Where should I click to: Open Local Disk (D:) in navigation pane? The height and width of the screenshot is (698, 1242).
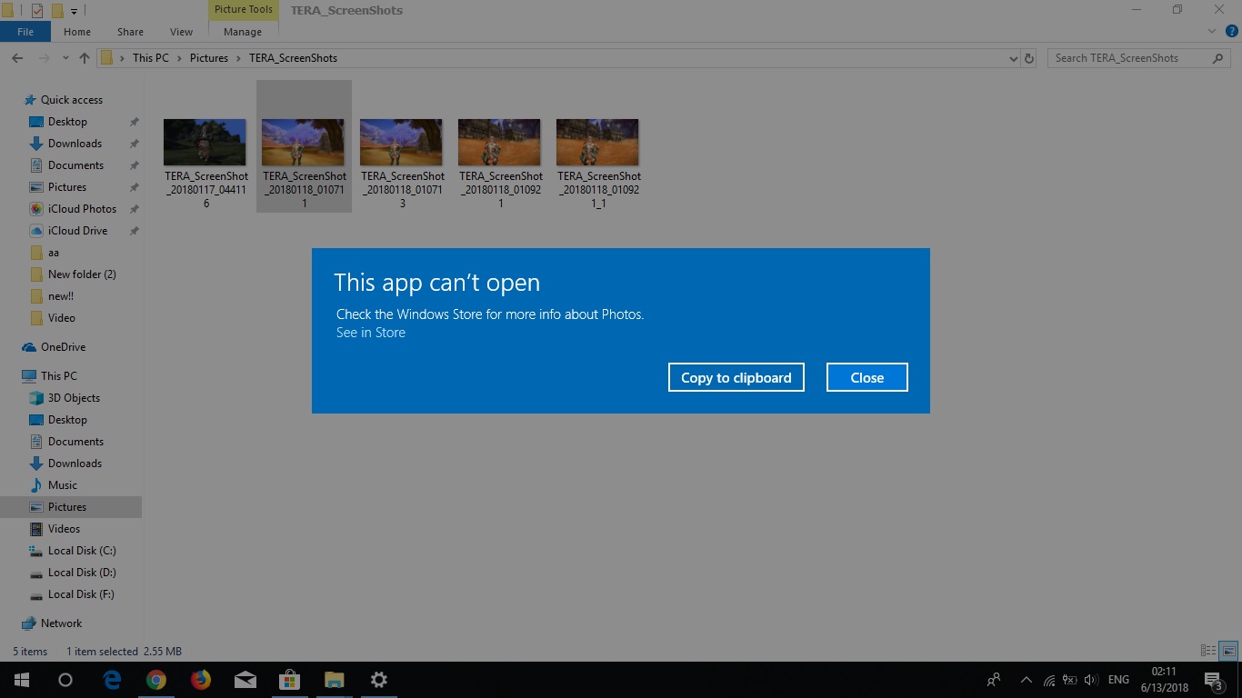(81, 573)
